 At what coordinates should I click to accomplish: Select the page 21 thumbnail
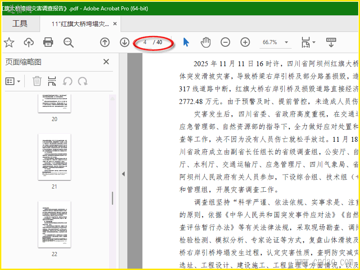click(54, 157)
